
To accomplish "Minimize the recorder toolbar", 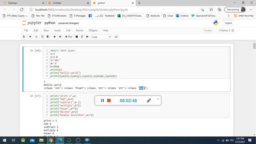I will pos(158,99).
